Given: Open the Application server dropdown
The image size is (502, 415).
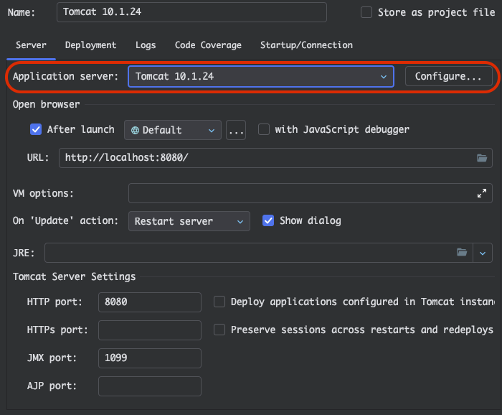Looking at the screenshot, I should (261, 76).
